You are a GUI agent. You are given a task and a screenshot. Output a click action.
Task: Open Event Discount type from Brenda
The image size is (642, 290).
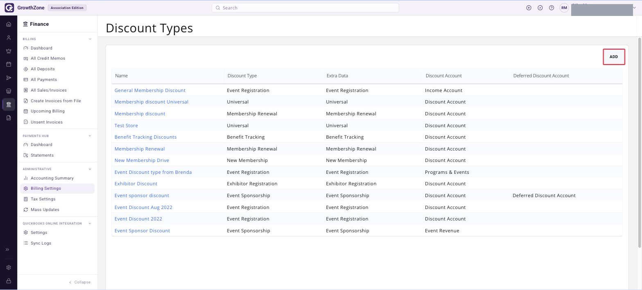pyautogui.click(x=153, y=172)
